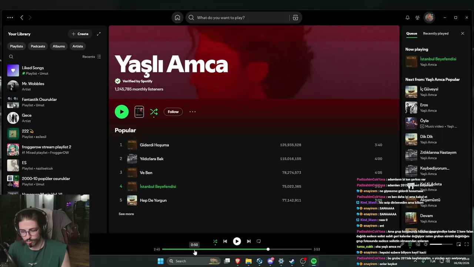Expand Your Library to full view
Screen dimensions: 474x267
(99, 34)
